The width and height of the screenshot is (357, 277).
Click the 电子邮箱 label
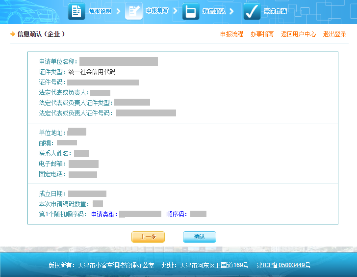(52, 164)
